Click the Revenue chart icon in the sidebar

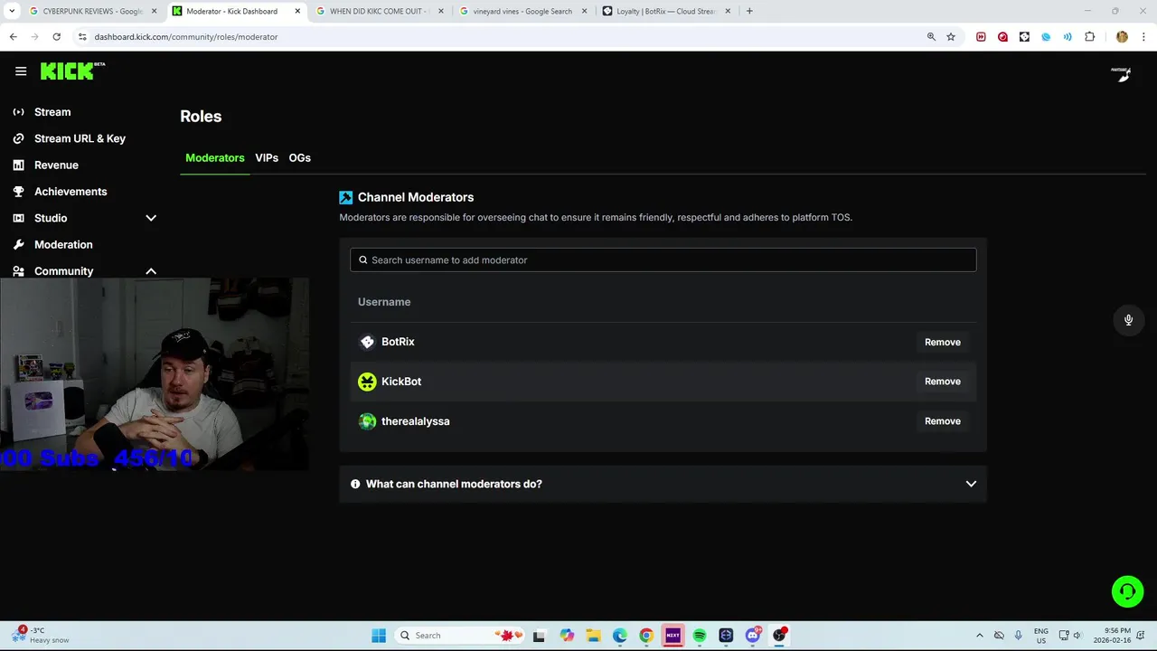click(x=18, y=165)
